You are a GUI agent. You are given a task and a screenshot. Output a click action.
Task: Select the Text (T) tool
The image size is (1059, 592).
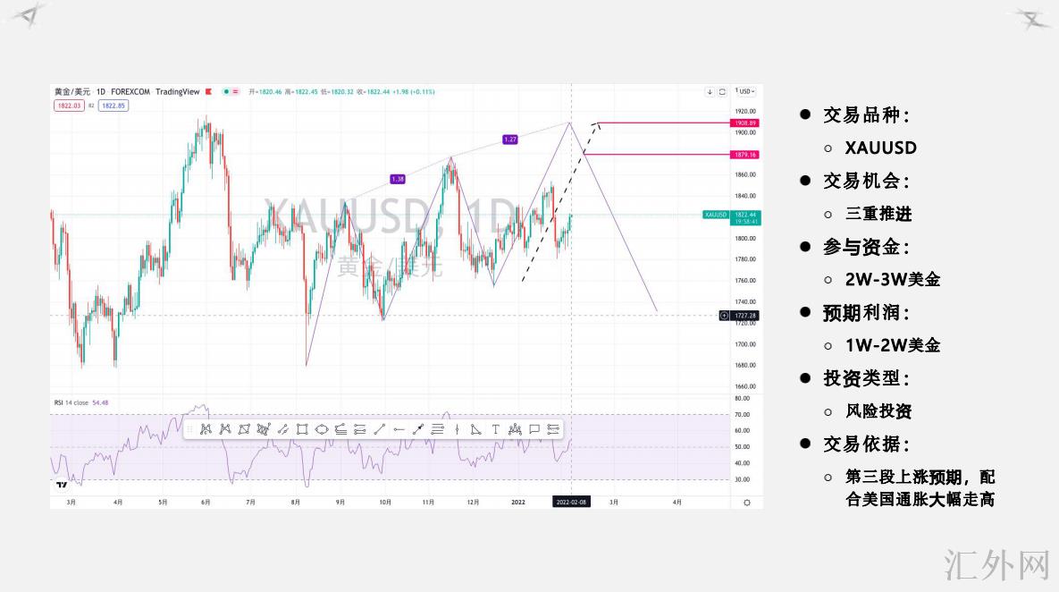pos(496,429)
